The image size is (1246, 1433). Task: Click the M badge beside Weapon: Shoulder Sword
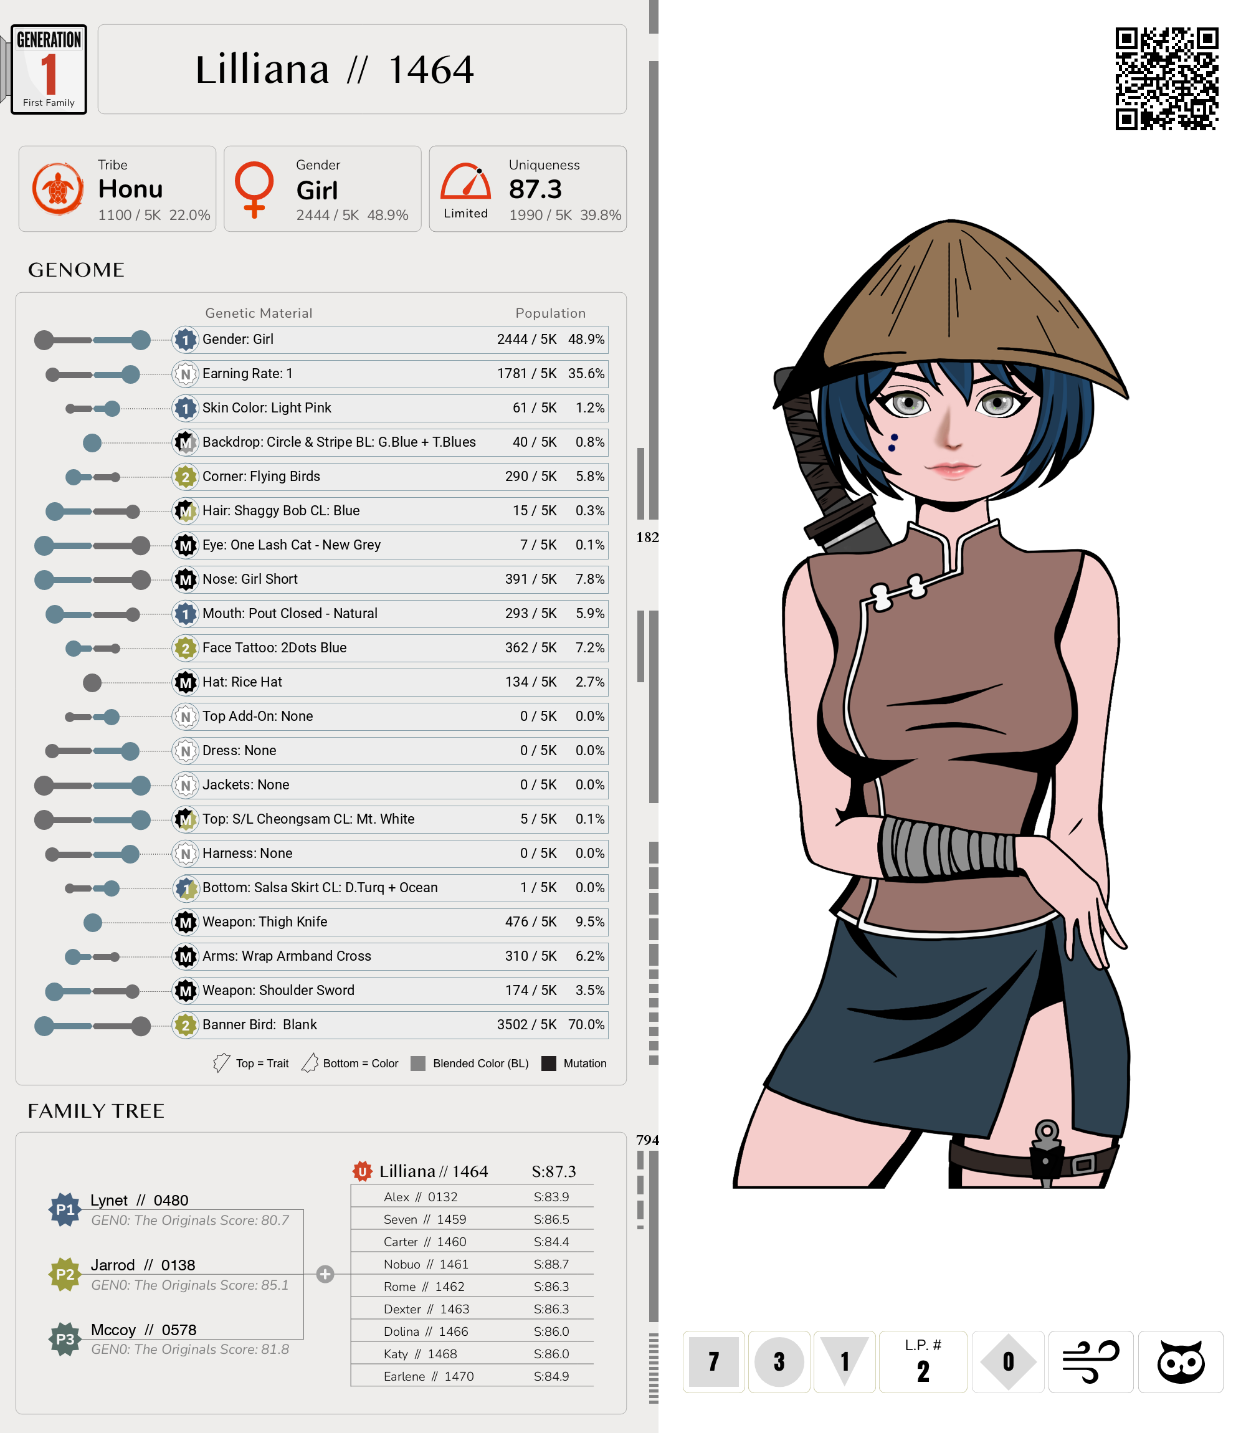[185, 991]
